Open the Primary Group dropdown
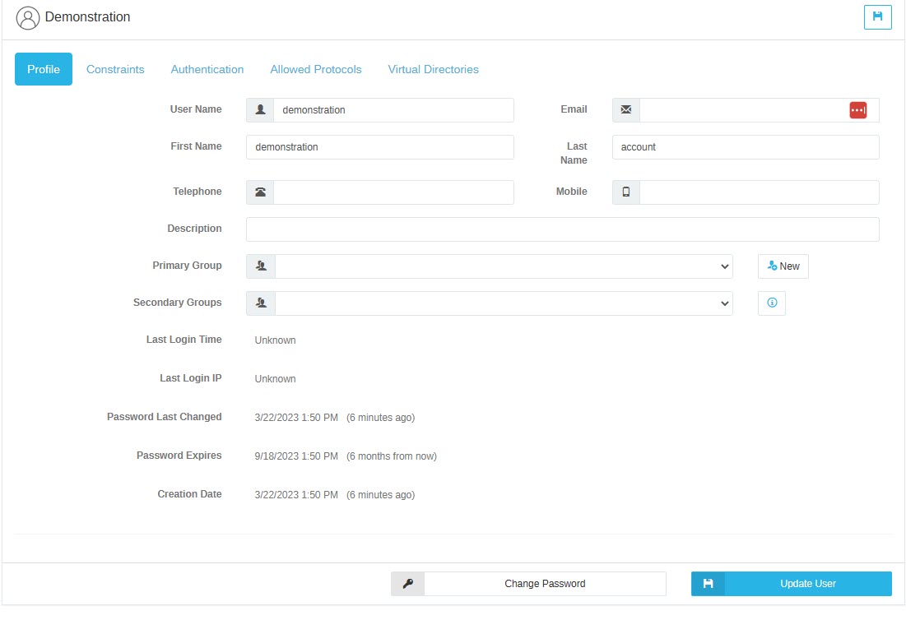906x620 pixels. click(x=504, y=266)
